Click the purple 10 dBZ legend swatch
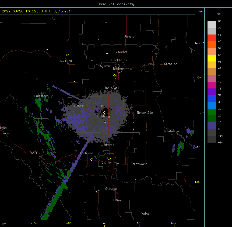 212,126
